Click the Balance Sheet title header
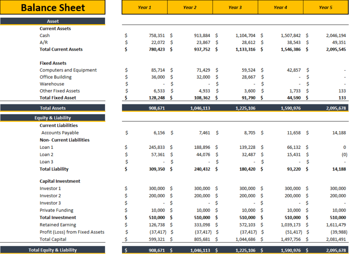The image size is (349, 254). point(53,7)
